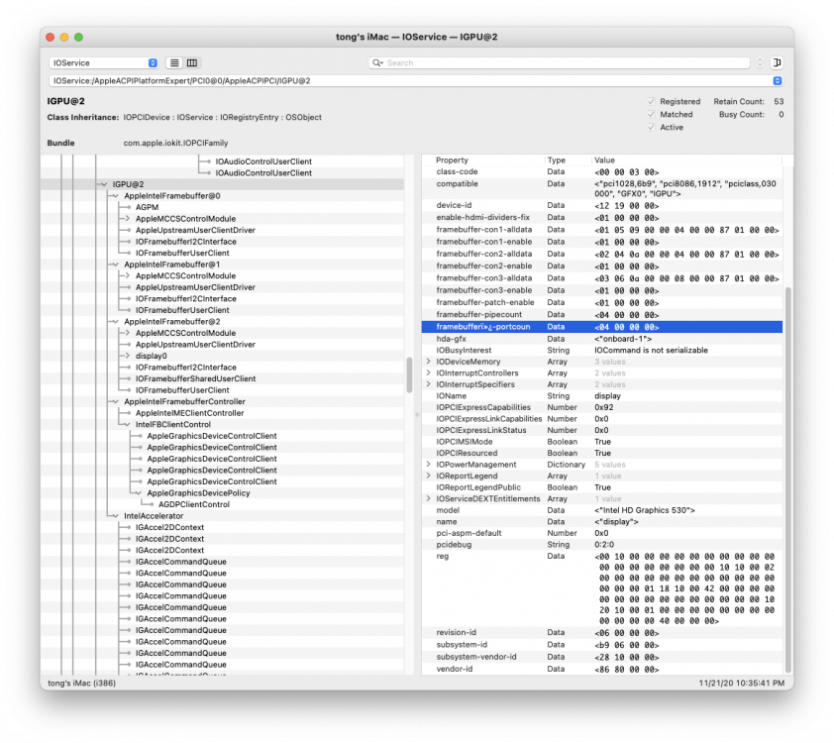
Task: Select the revision-id property row
Action: (602, 633)
